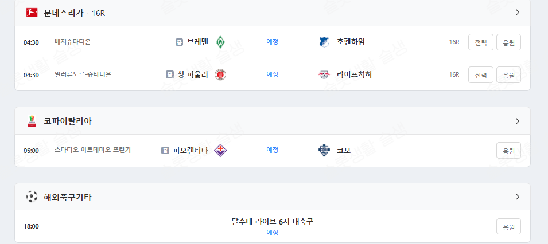548x244 pixels.
Task: Click the Coppa Italia trophy logo
Action: click(x=32, y=121)
